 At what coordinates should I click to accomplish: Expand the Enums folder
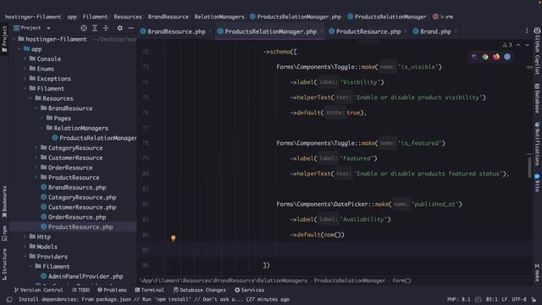click(x=25, y=69)
